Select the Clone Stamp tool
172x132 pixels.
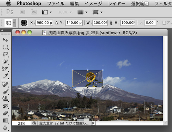[5, 99]
